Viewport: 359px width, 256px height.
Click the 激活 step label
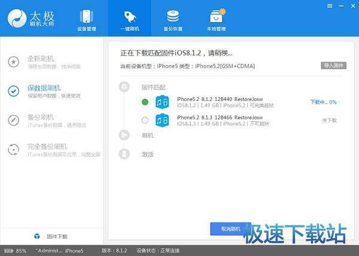coord(147,154)
